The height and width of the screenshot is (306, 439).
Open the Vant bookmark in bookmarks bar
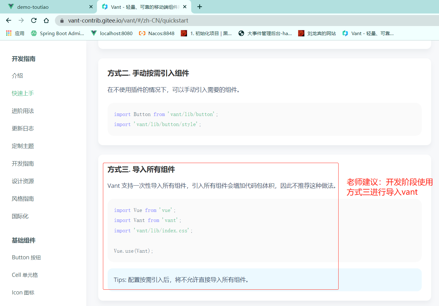click(x=368, y=33)
